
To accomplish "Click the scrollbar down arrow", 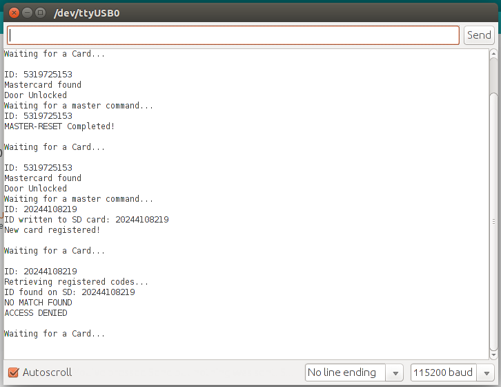I will [x=493, y=355].
